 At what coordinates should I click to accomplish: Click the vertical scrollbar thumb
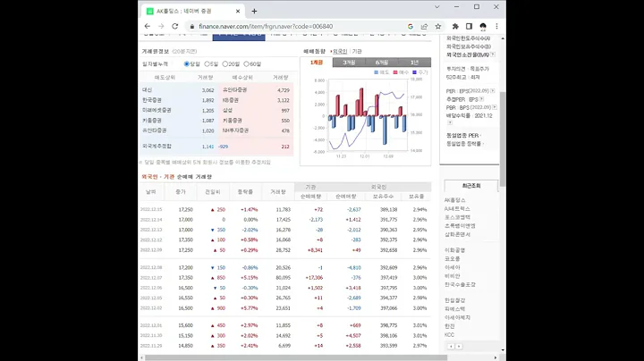click(x=503, y=139)
